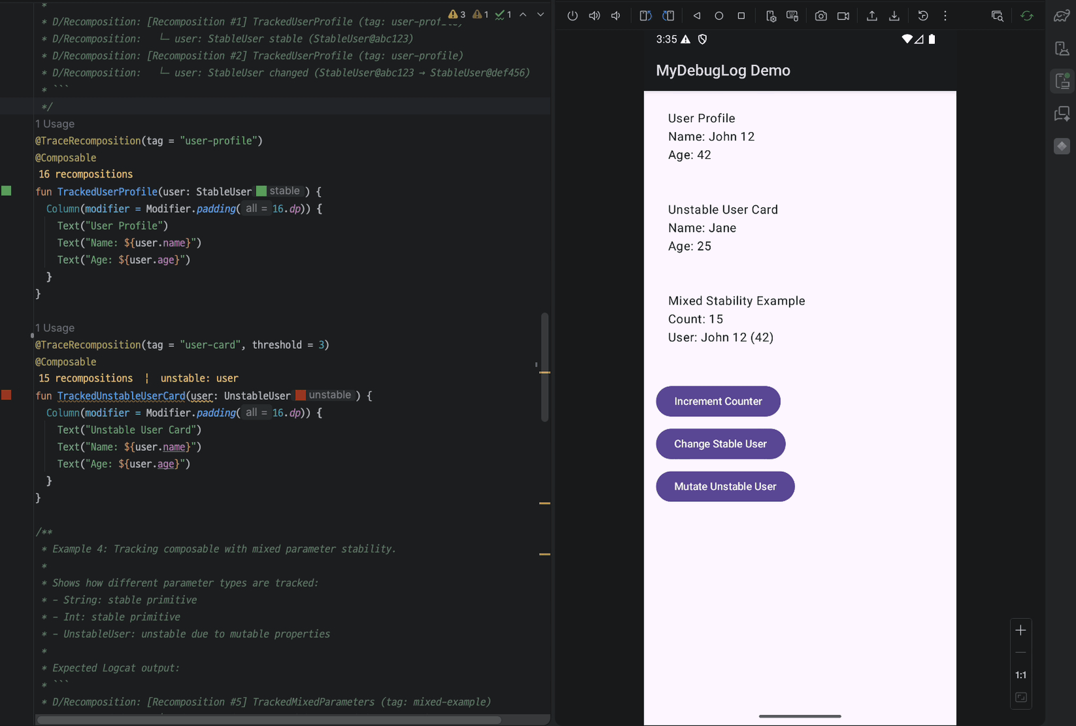The image size is (1076, 726).
Task: Raise emulator volume with volume-up icon
Action: click(595, 16)
